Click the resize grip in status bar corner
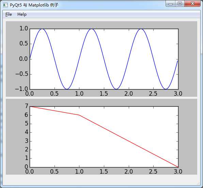Viewport: 203px width, 188px height. tap(198, 184)
